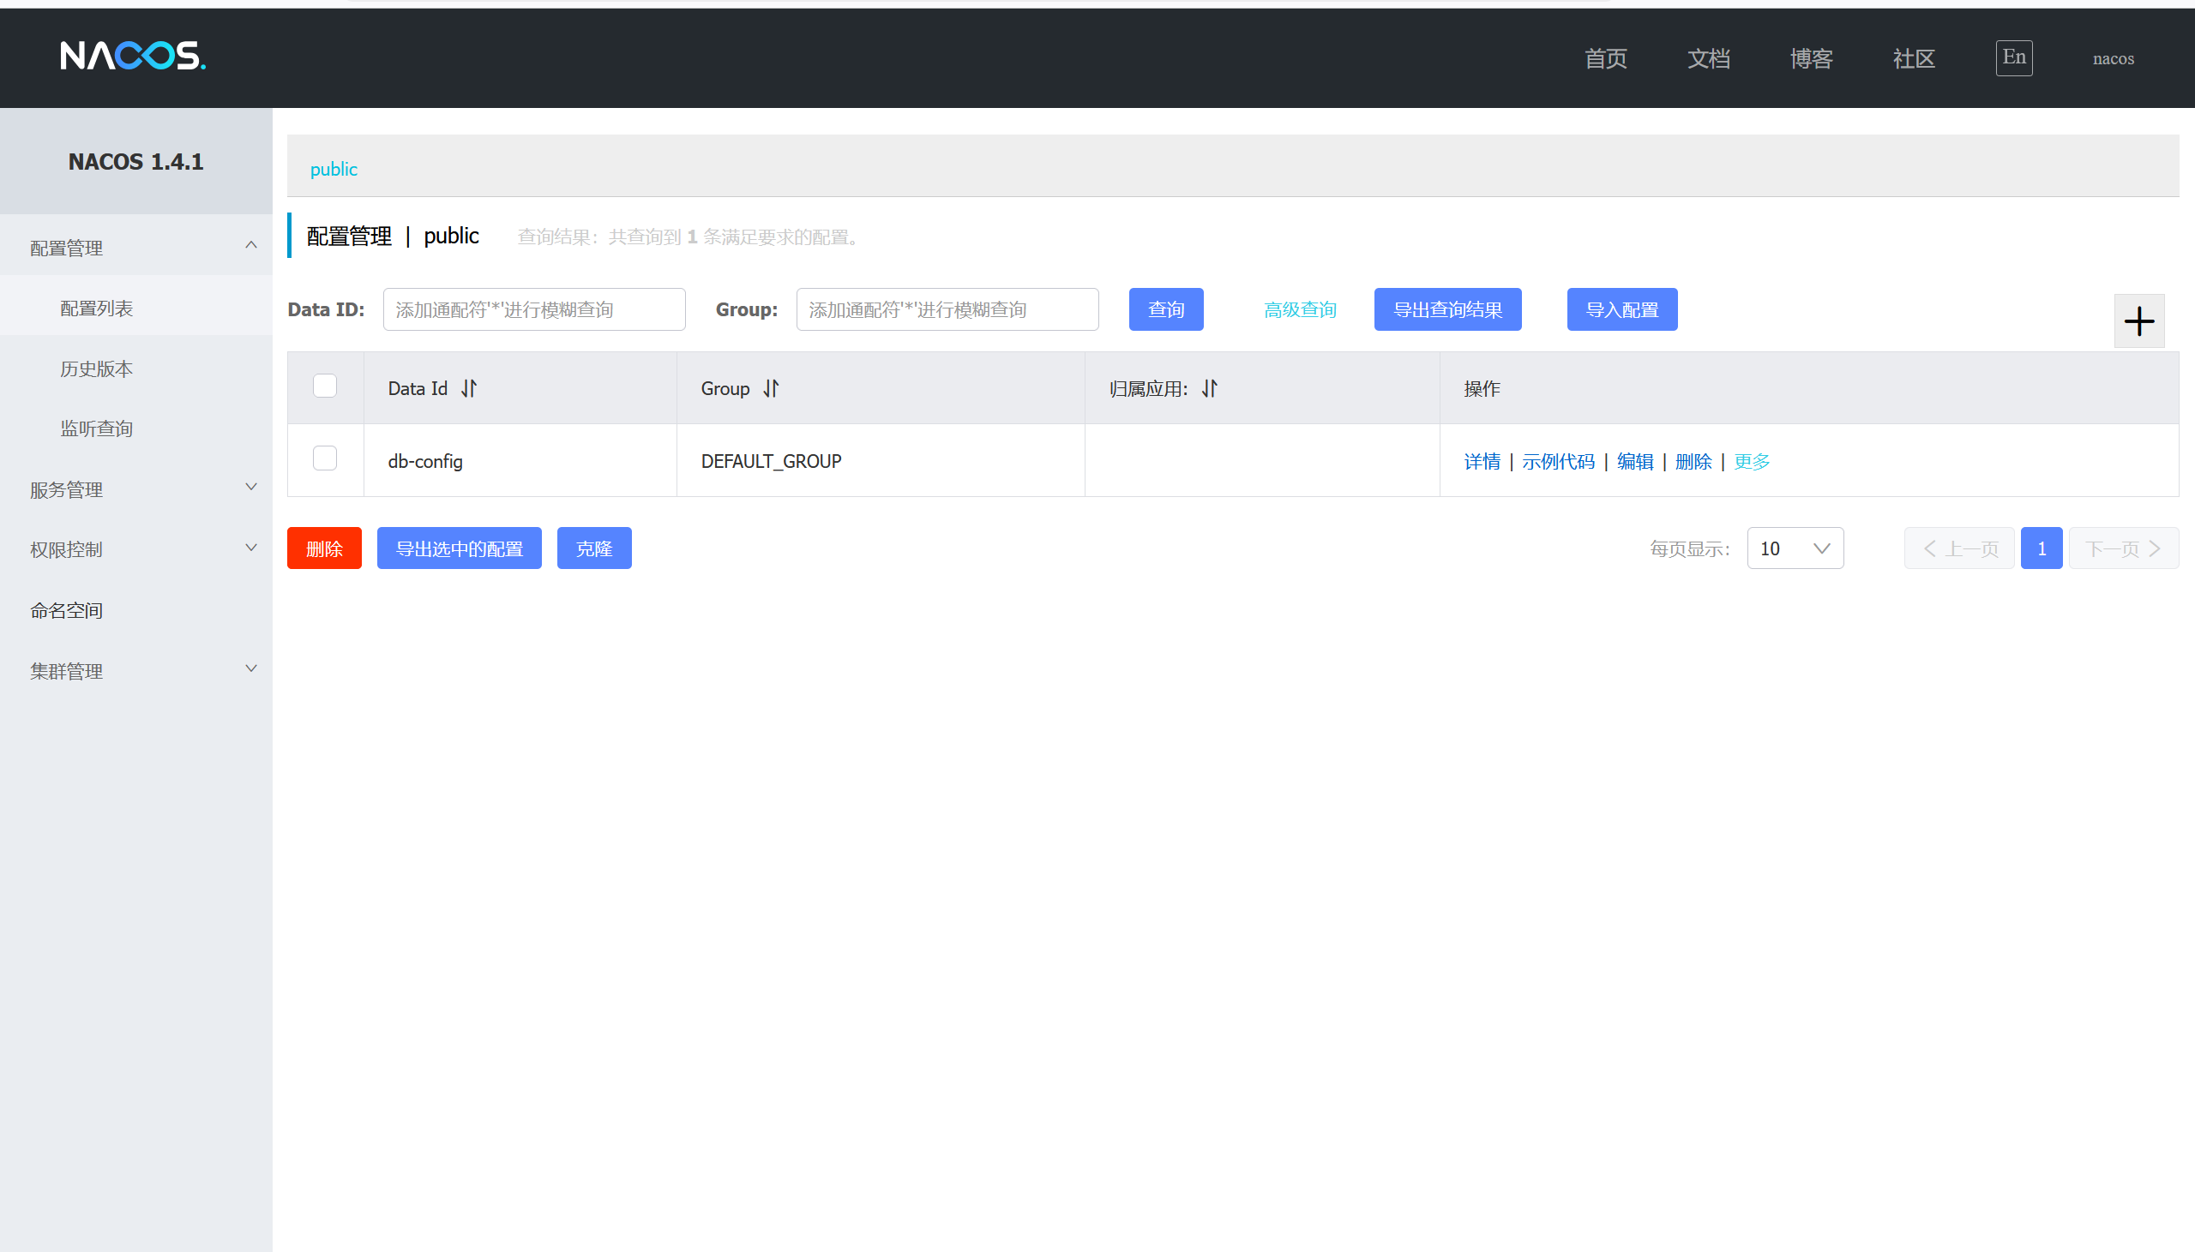Click the Data ID search field
2195x1252 pixels.
point(533,309)
